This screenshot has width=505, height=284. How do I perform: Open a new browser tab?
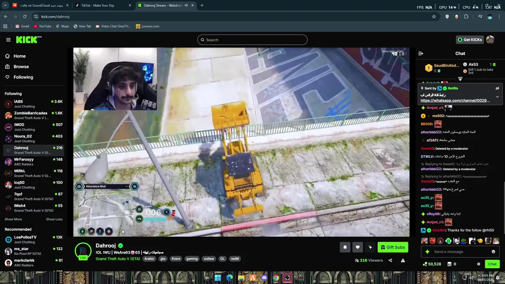click(x=202, y=6)
